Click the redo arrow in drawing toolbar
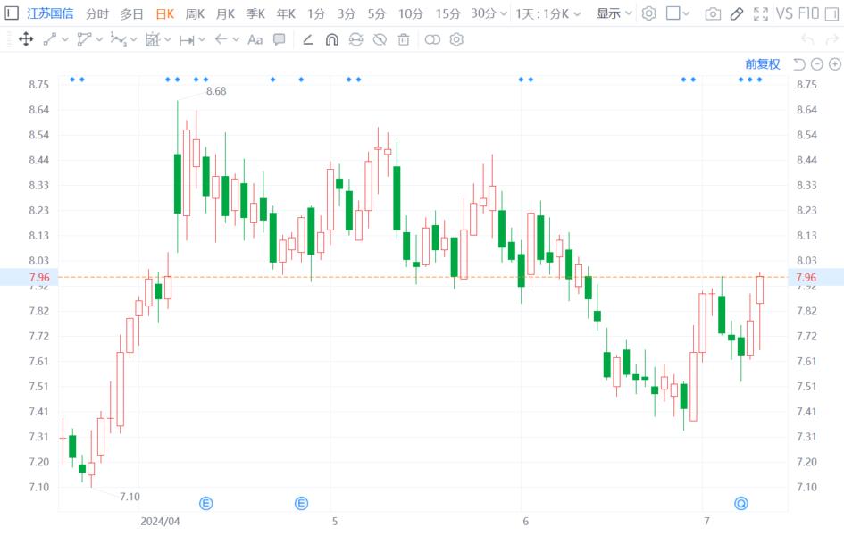Image resolution: width=844 pixels, height=536 pixels. (x=831, y=39)
